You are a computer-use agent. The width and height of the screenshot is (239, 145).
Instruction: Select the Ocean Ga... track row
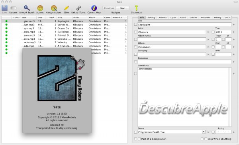[64, 28]
